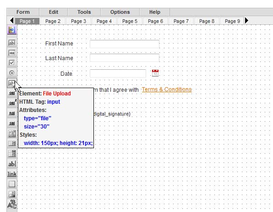Click 'File Upload' text in tooltip
The image size is (273, 212).
click(57, 94)
